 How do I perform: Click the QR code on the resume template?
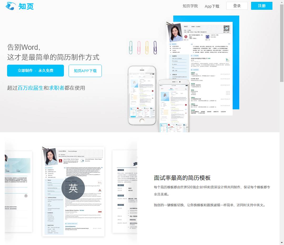[x=227, y=28]
